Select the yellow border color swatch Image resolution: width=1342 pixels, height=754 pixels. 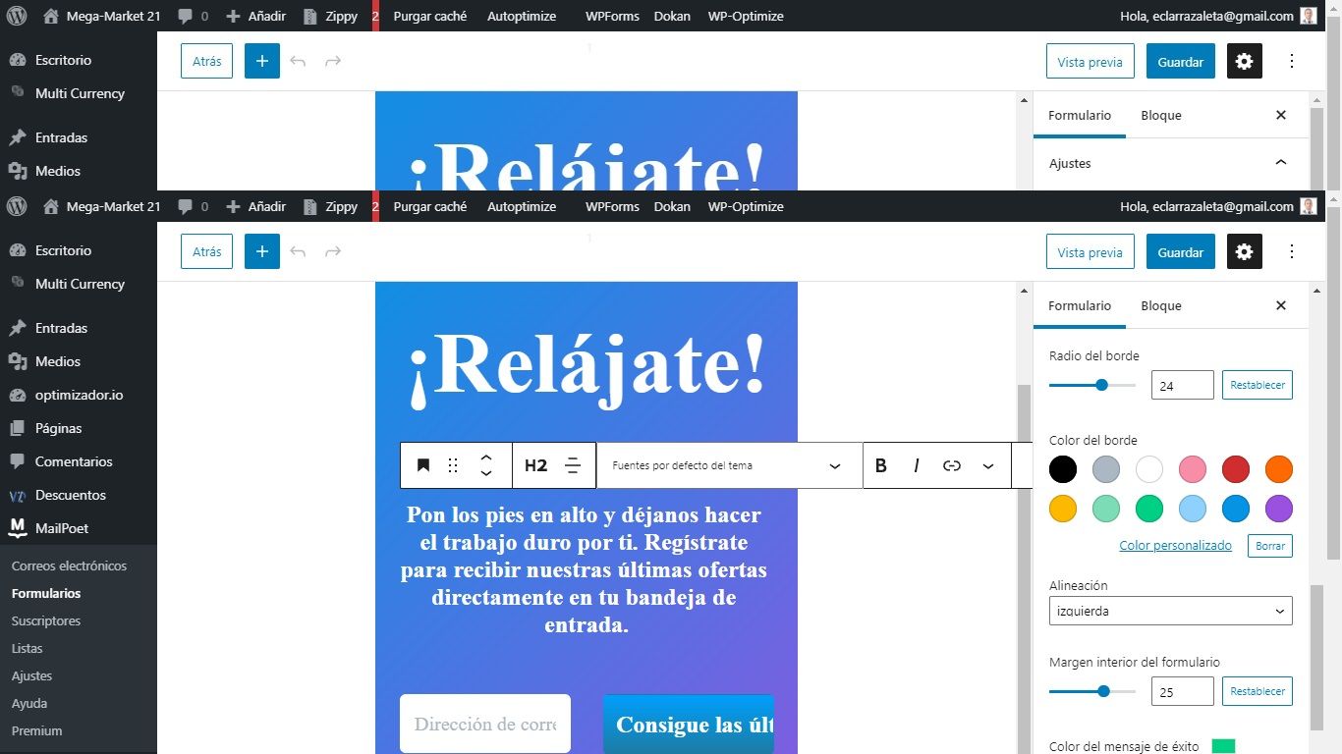1063,509
